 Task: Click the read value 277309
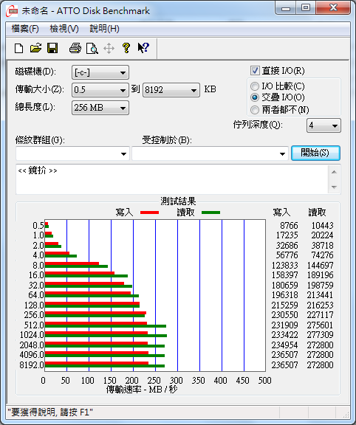[x=321, y=335]
